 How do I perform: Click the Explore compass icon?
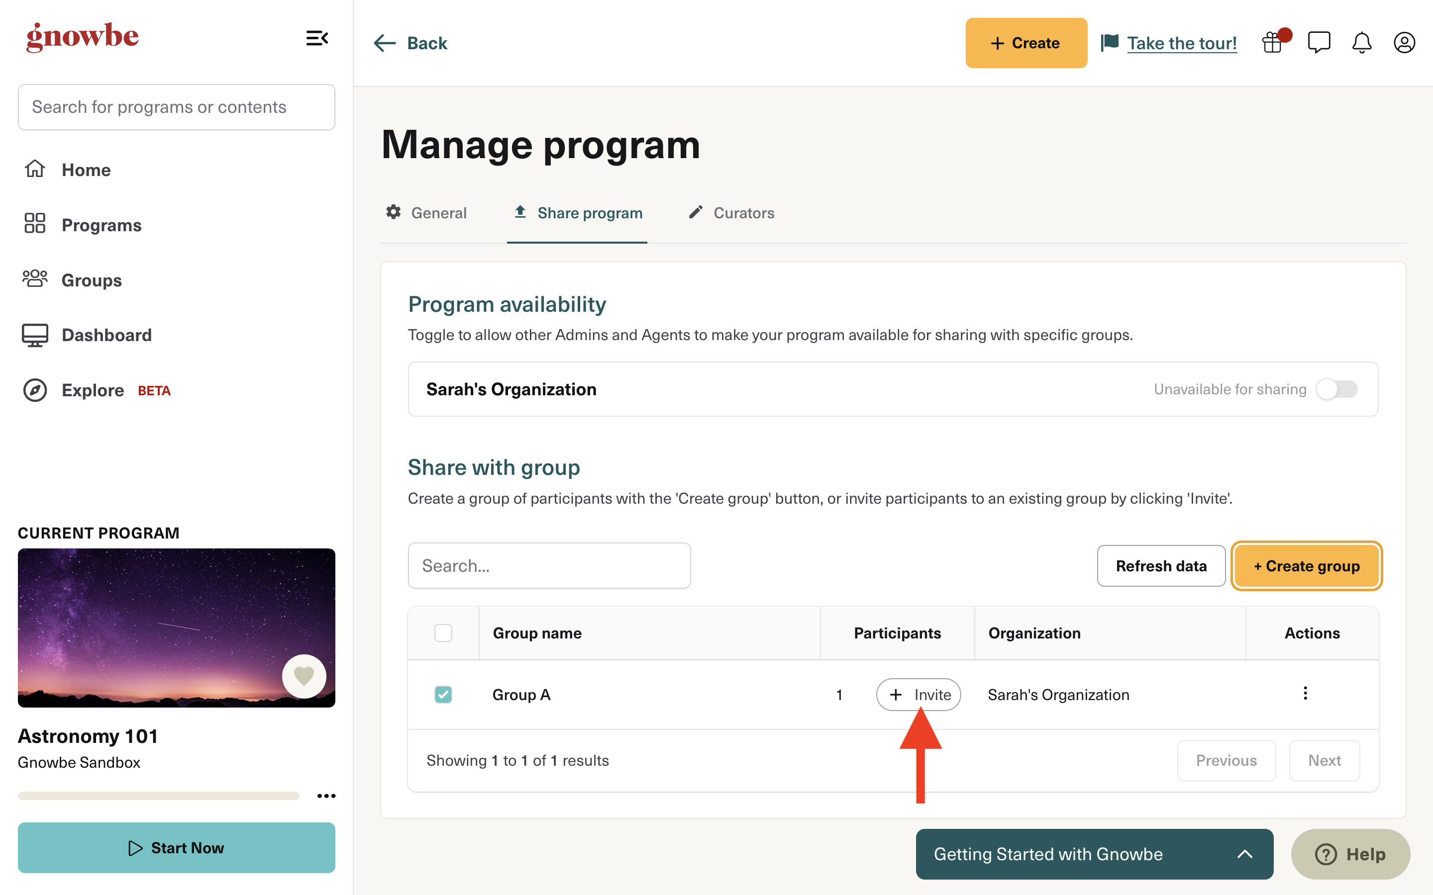tap(35, 390)
